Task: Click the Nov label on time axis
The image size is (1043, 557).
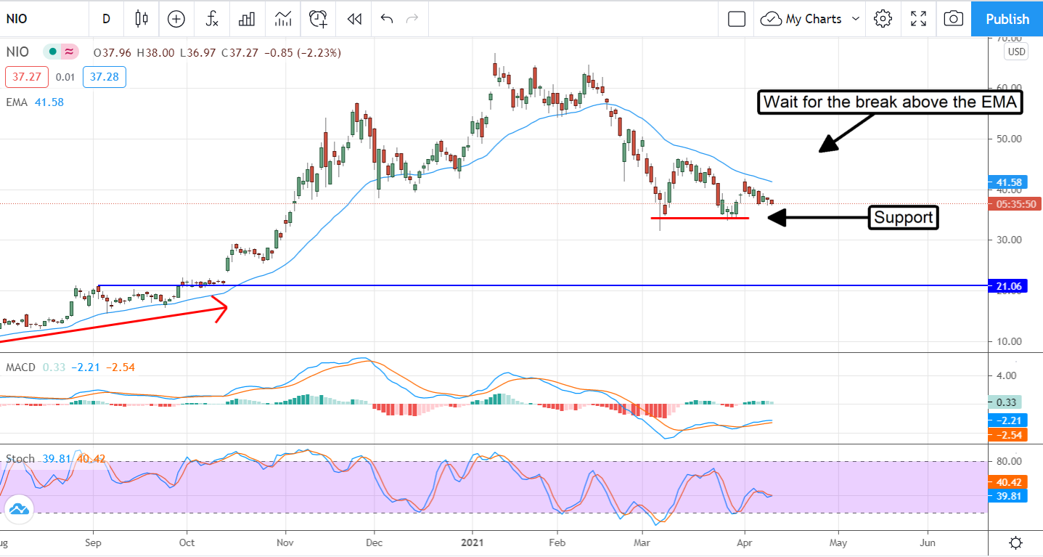Action: click(x=285, y=542)
